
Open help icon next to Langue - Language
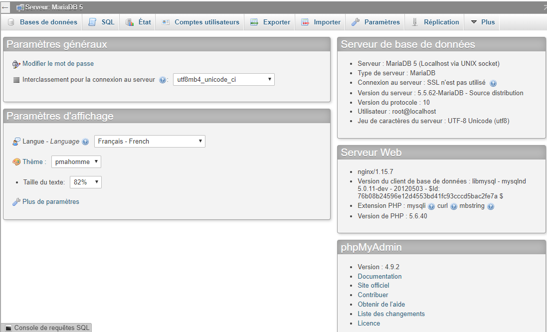tap(85, 142)
